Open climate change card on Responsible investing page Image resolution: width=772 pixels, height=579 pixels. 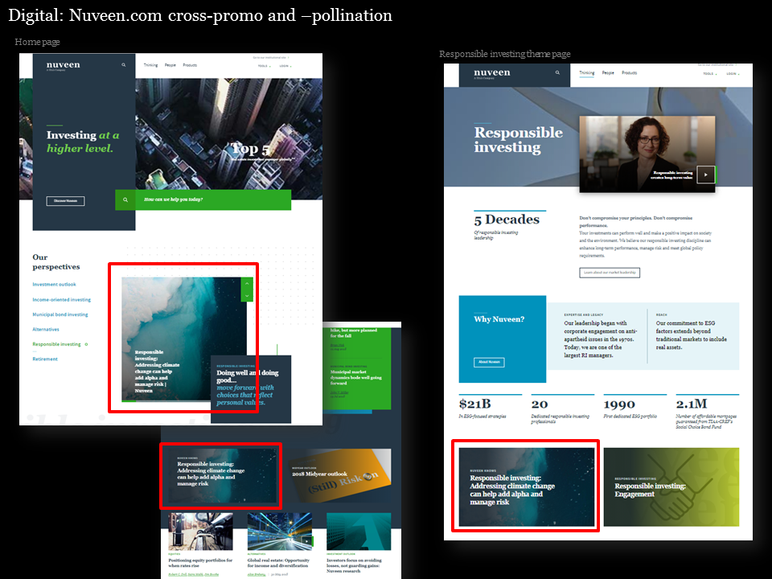click(x=526, y=487)
